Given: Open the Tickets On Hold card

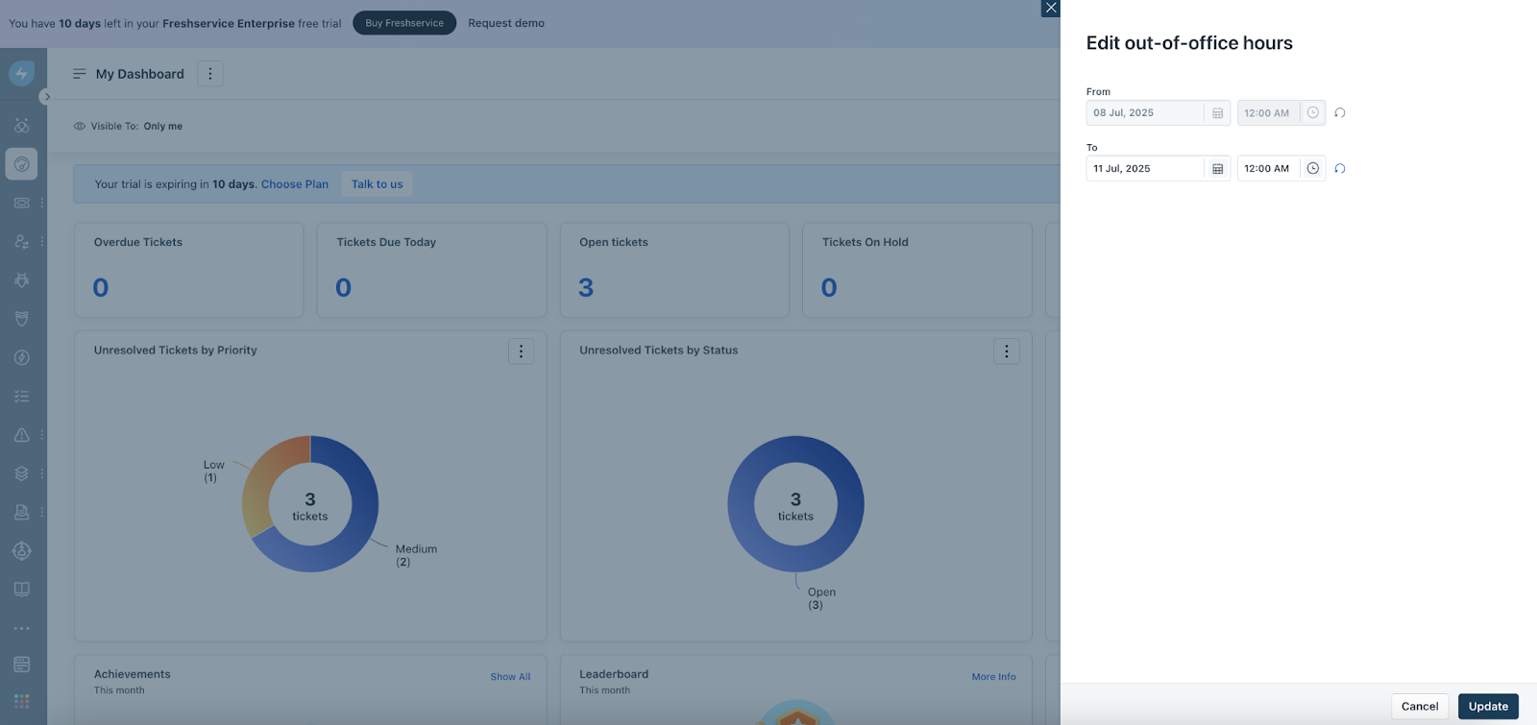Looking at the screenshot, I should coord(917,270).
